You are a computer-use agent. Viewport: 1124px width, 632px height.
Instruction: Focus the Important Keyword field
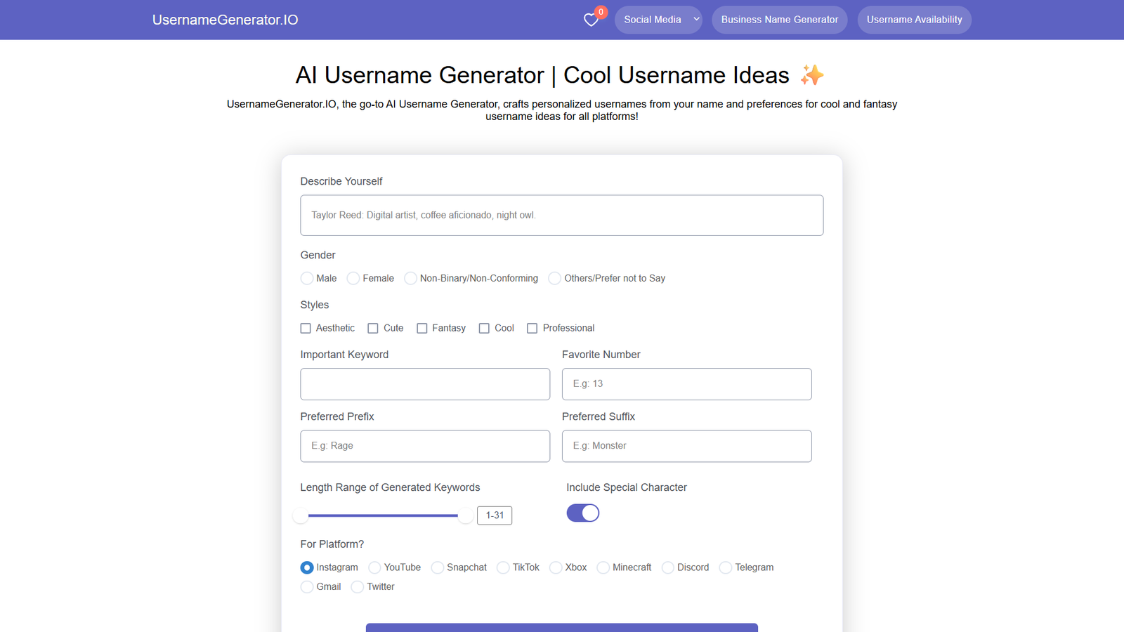click(425, 384)
